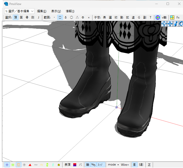
Task: Click the red triangle icon in bottom toolbar
Action: (30, 165)
